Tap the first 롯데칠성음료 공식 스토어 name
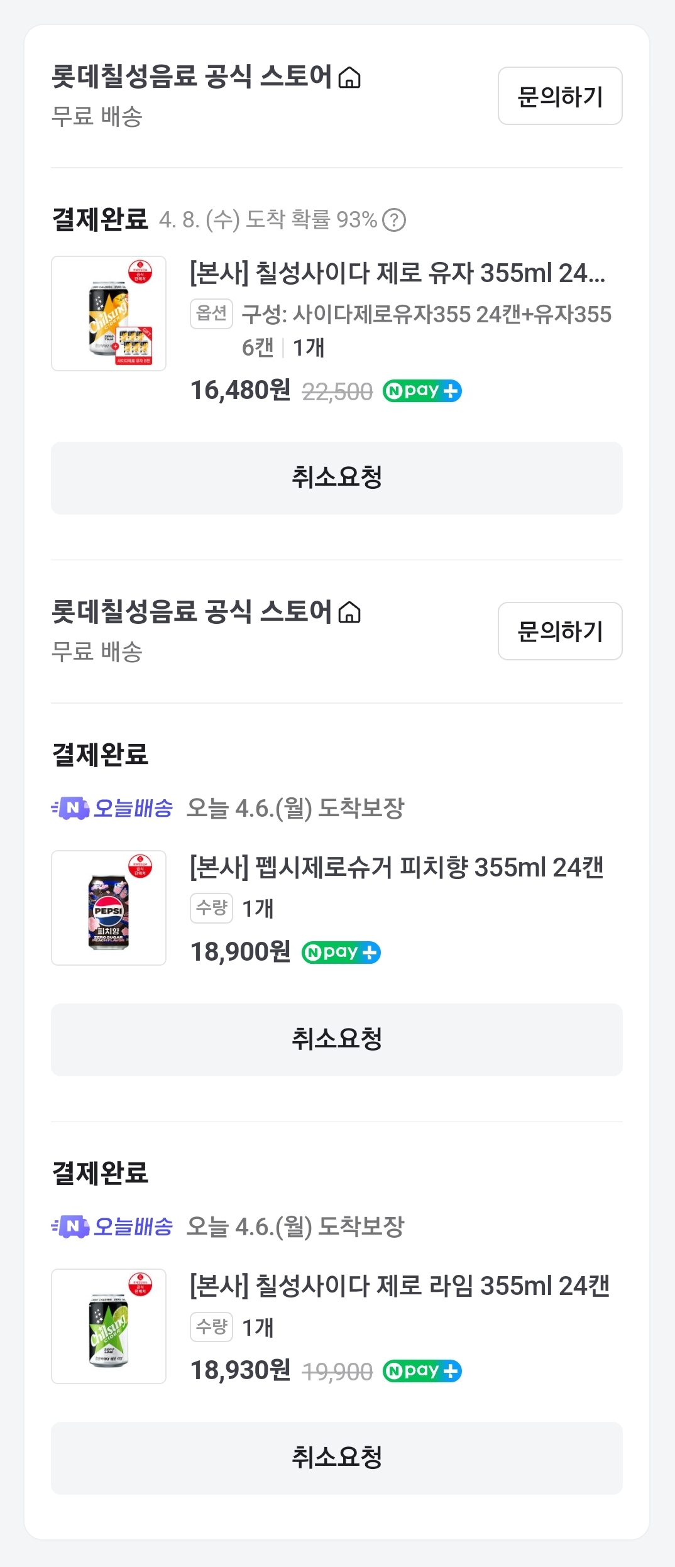 coord(192,77)
